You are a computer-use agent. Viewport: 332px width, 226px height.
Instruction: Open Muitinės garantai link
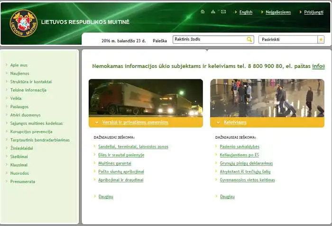pyautogui.click(x=115, y=163)
